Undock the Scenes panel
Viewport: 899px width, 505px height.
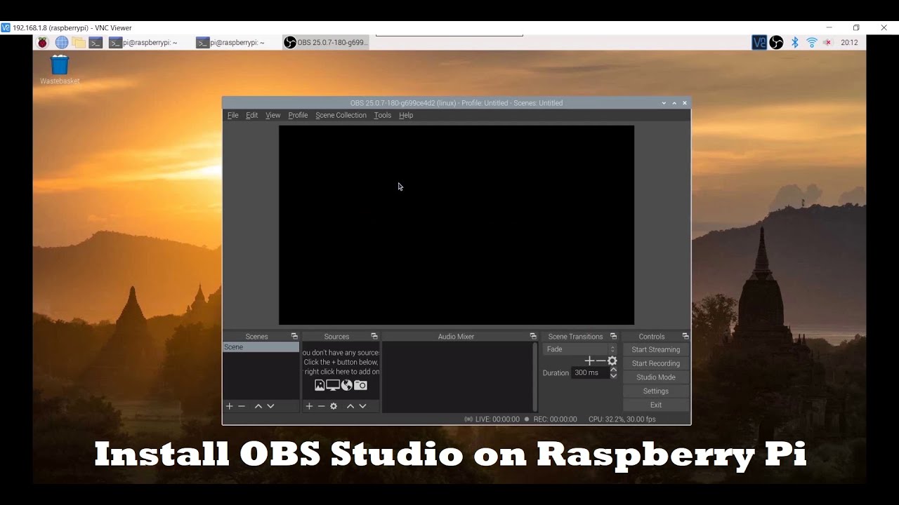pyautogui.click(x=294, y=337)
